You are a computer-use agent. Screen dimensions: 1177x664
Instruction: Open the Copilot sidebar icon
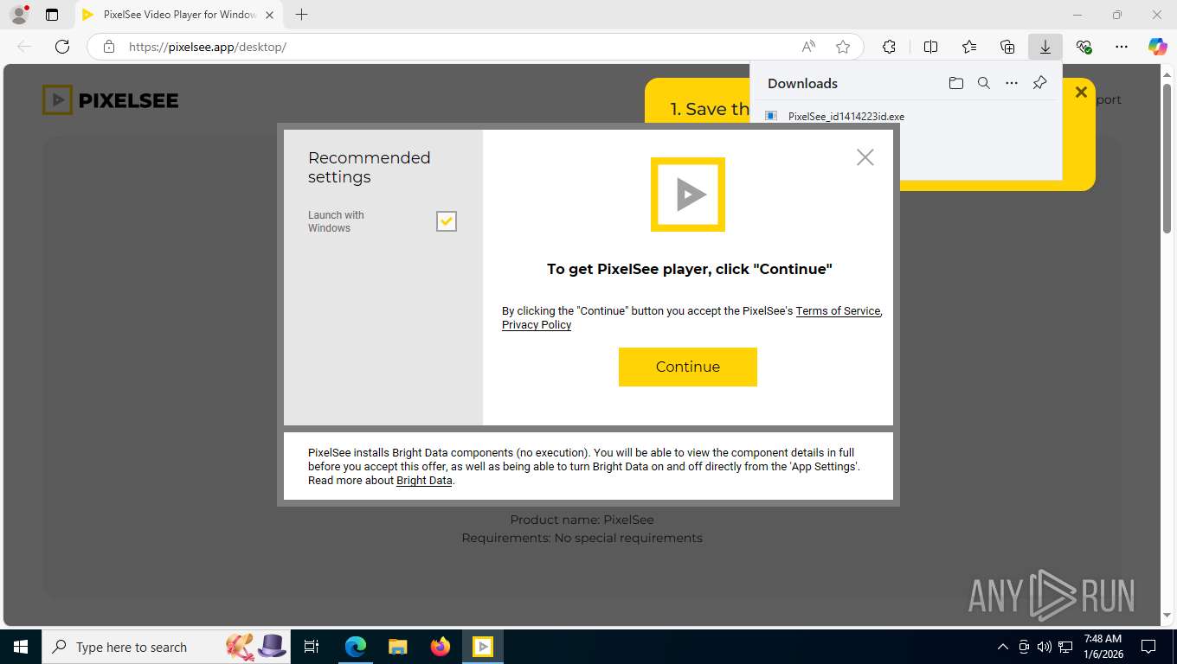point(1158,47)
